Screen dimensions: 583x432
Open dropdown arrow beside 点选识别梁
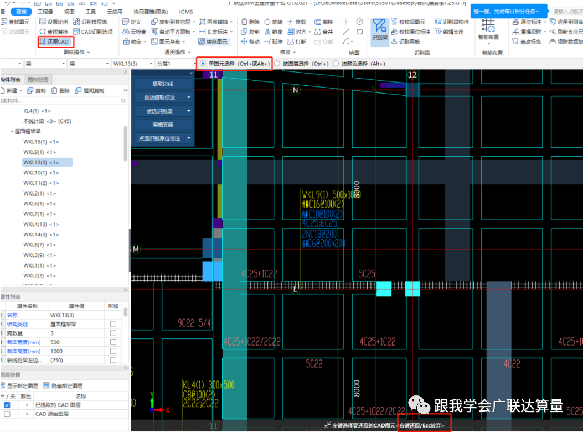tap(188, 111)
